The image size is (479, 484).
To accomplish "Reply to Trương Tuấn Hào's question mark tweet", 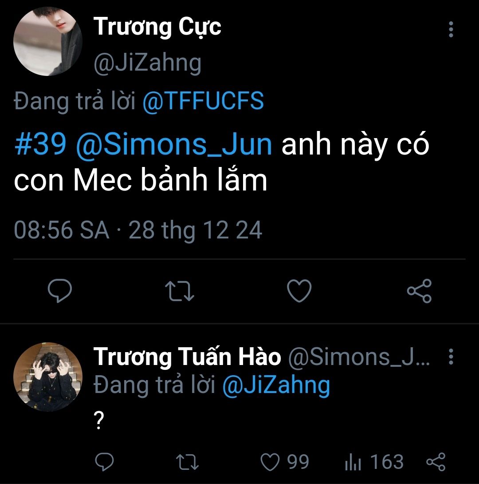I will 105,462.
